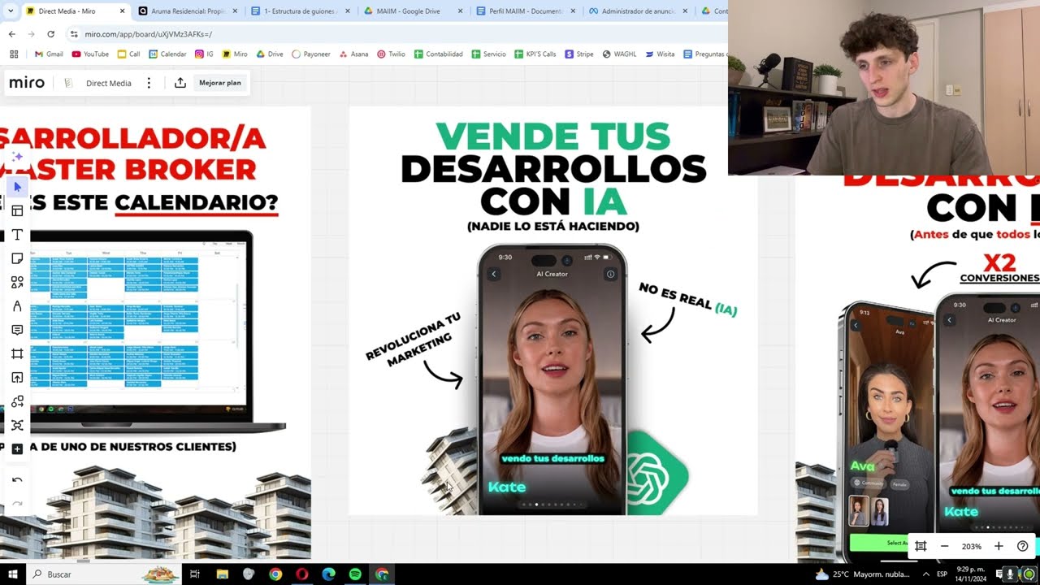Image resolution: width=1040 pixels, height=585 pixels.
Task: Click the Miro logo home button
Action: [x=27, y=83]
